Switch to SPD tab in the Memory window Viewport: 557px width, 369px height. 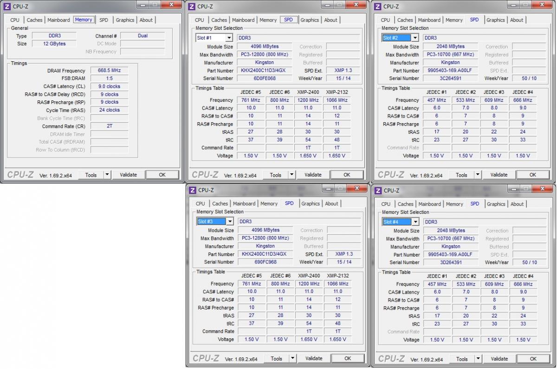tap(104, 20)
